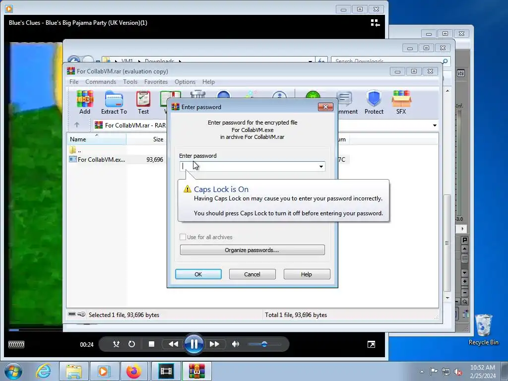The width and height of the screenshot is (508, 381).
Task: Open the WinRAR File menu
Action: (x=74, y=82)
